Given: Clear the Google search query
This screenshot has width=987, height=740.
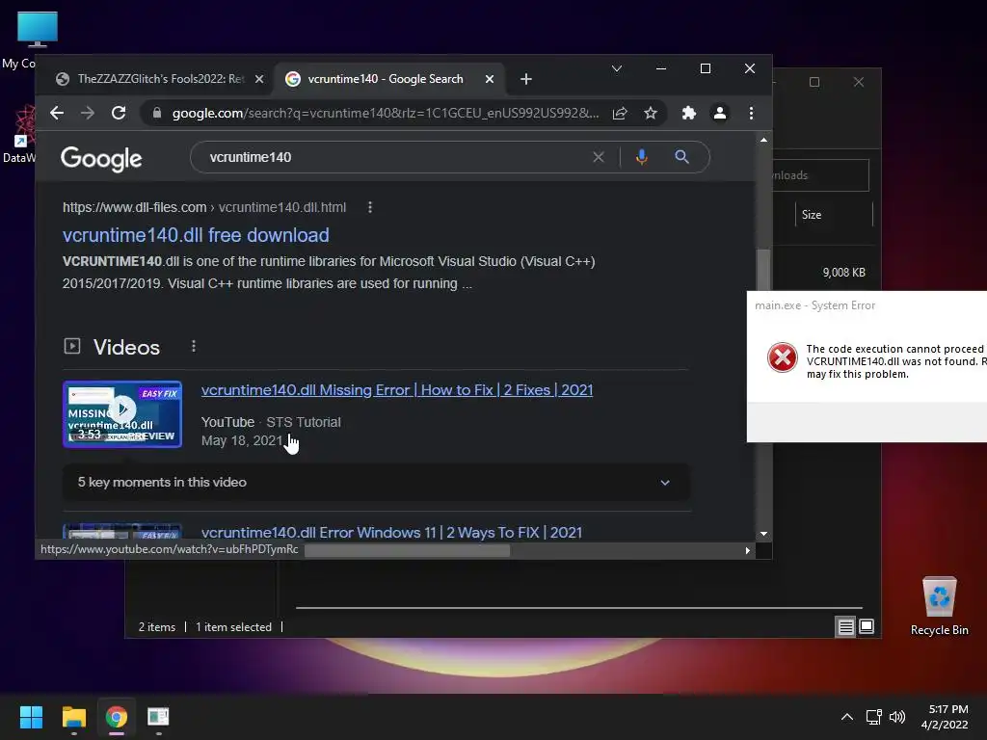Looking at the screenshot, I should 599,157.
